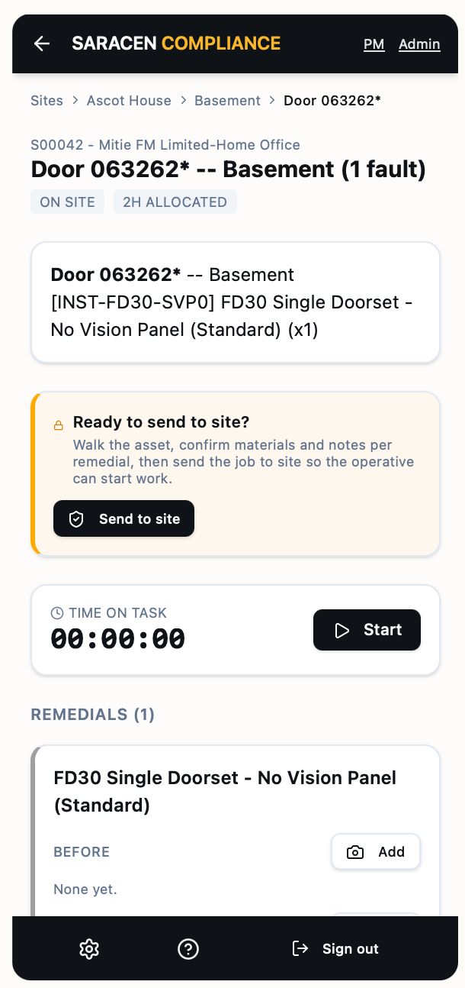465x988 pixels.
Task: Send the job to site
Action: coord(123,519)
